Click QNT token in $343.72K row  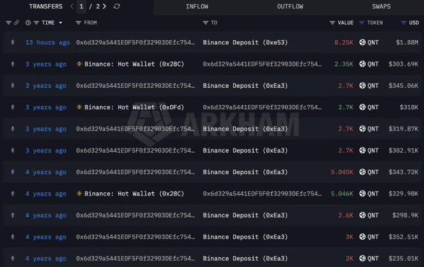coord(369,172)
